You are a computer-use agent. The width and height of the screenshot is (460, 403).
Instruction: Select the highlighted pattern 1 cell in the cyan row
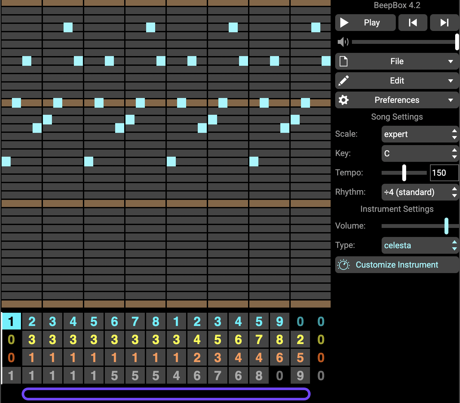click(x=11, y=321)
